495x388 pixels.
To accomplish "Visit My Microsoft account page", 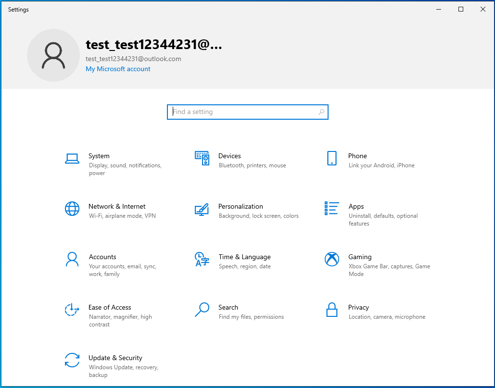I will tap(118, 69).
